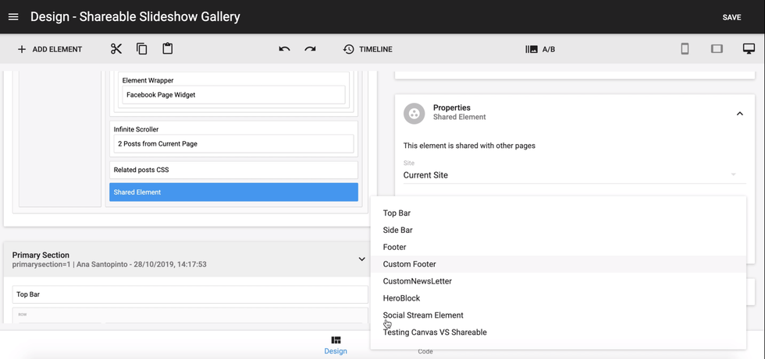Select the Facebook Page Widget element
This screenshot has height=359, width=765.
[233, 95]
